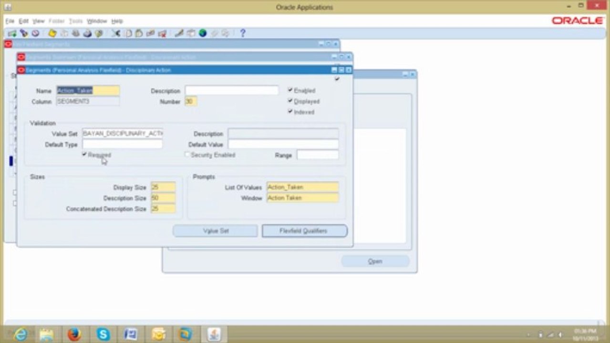Open Skype from the taskbar
The height and width of the screenshot is (343, 610).
[x=103, y=334]
